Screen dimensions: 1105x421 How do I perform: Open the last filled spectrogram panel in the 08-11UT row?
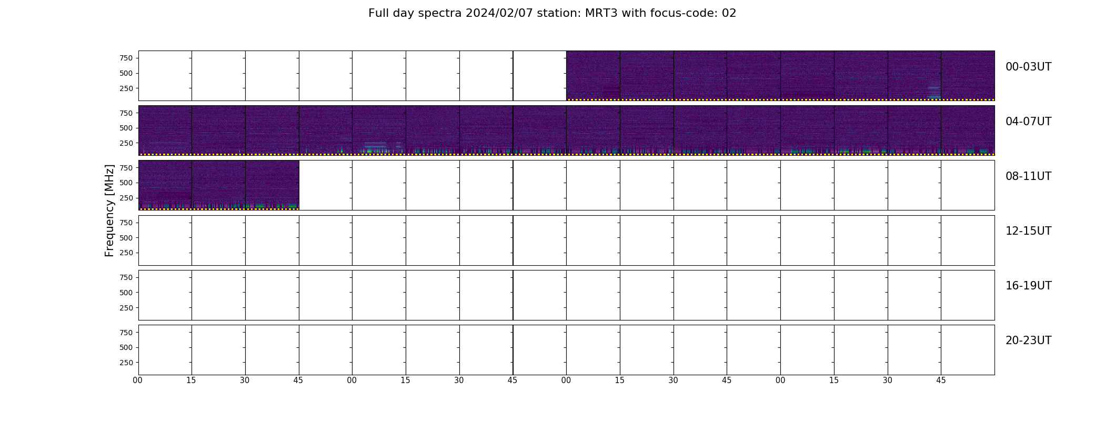click(x=272, y=185)
